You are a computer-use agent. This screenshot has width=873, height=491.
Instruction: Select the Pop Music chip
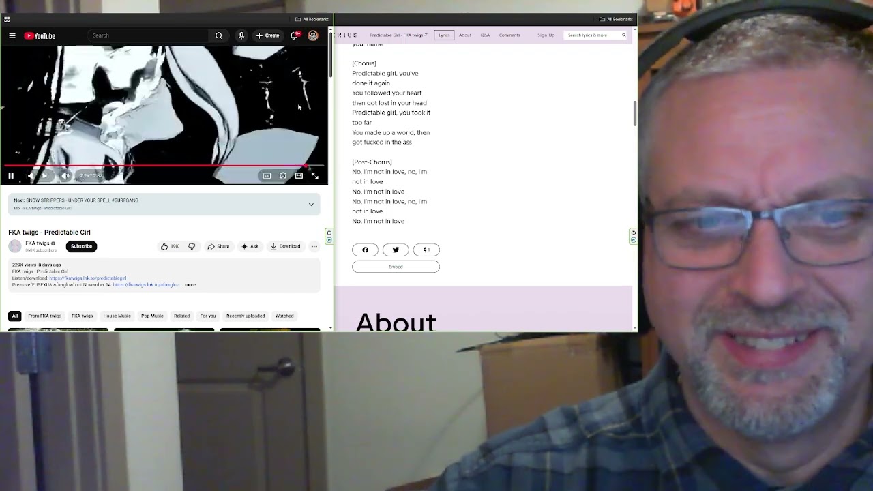152,316
